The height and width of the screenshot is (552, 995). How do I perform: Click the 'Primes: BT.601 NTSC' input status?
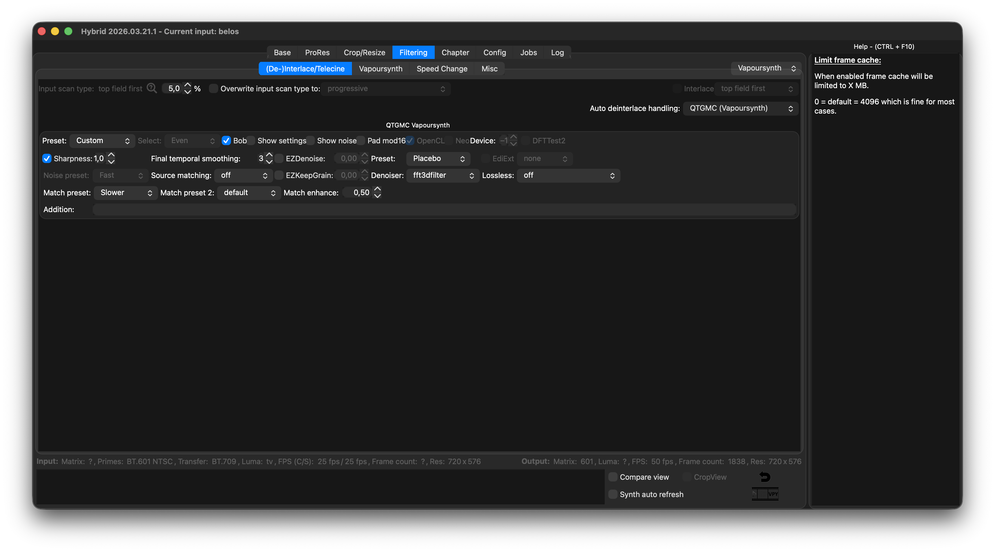(x=135, y=462)
